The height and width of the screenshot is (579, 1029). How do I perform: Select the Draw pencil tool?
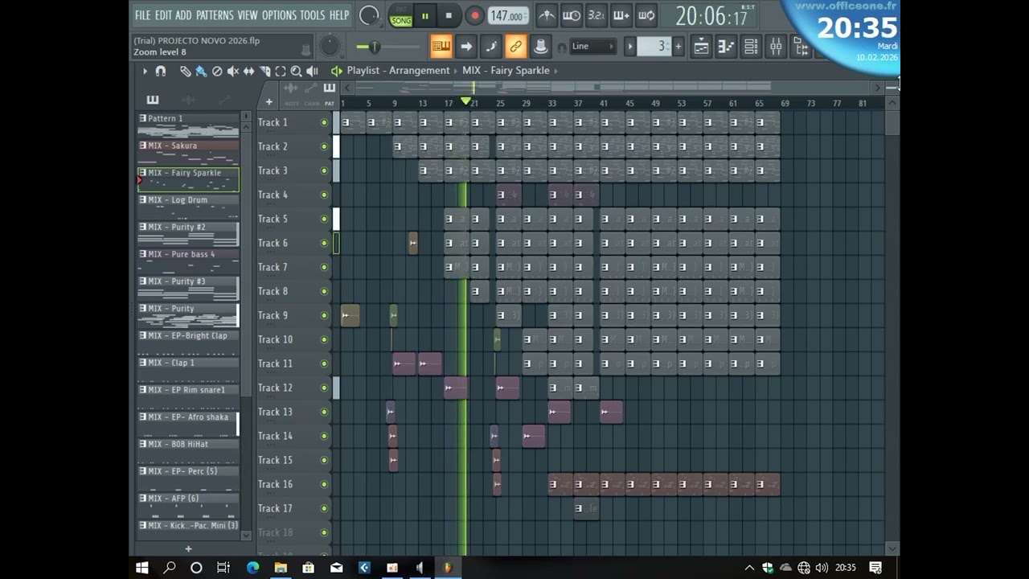186,72
